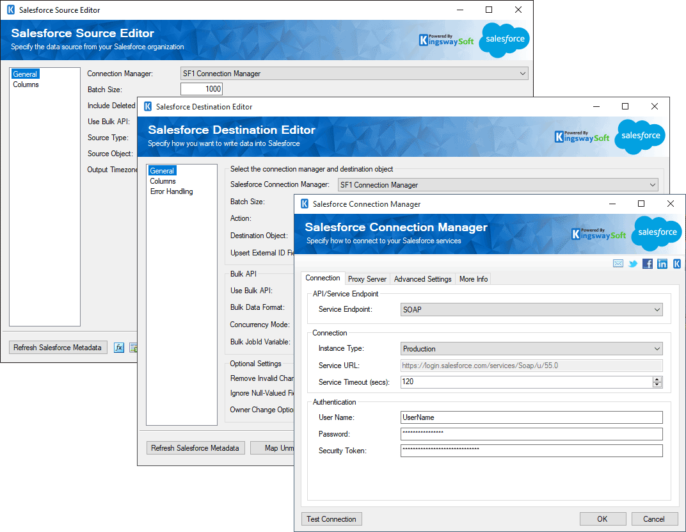Screen dimensions: 686x532
Task: Open the expression editor (fx icon)
Action: 119,347
